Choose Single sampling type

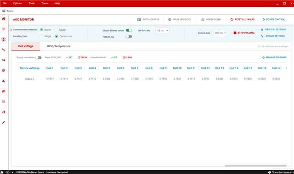pos(41,36)
